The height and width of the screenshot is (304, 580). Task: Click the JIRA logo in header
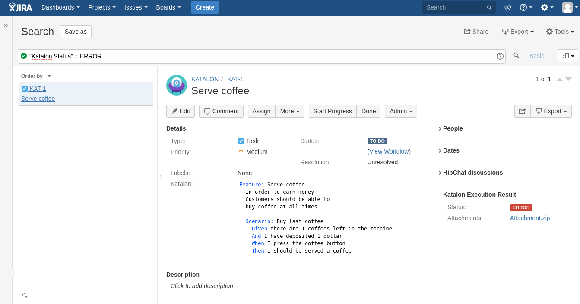20,7
